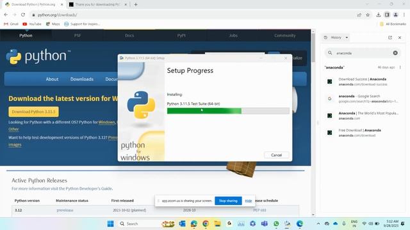
Task: Open Outlook from the taskbar
Action: pyautogui.click(x=182, y=224)
